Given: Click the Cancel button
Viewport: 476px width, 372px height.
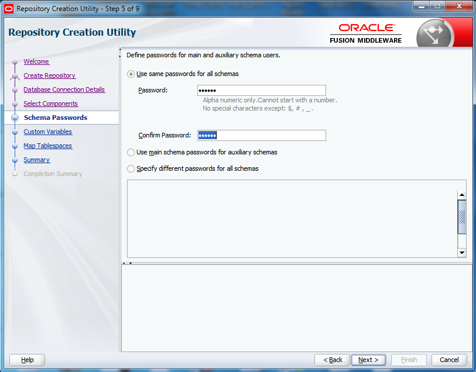Looking at the screenshot, I should 449,360.
